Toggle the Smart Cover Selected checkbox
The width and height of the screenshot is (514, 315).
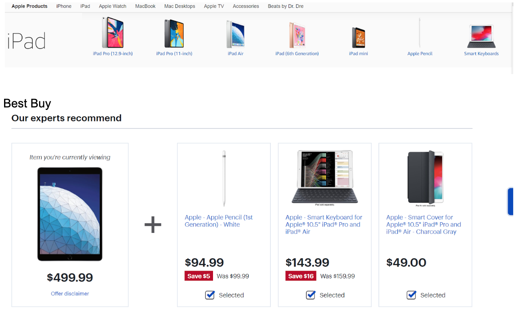pos(411,295)
